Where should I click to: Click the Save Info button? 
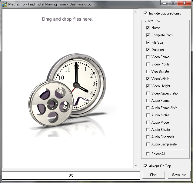(179, 175)
